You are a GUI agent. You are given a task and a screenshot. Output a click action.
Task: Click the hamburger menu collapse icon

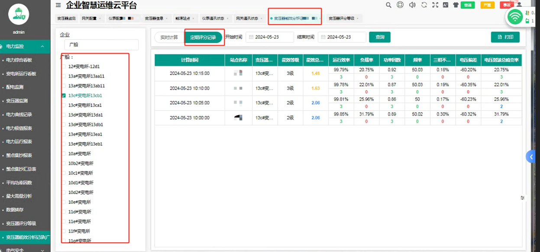pos(58,5)
